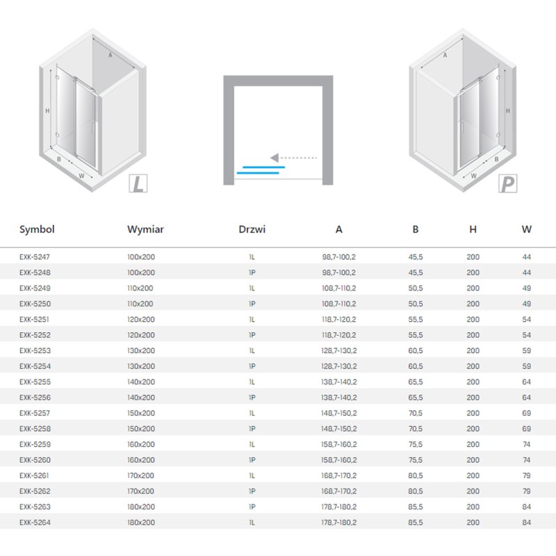Viewport: 556px width, 556px height.
Task: Click the P right-version icon
Action: [x=508, y=183]
